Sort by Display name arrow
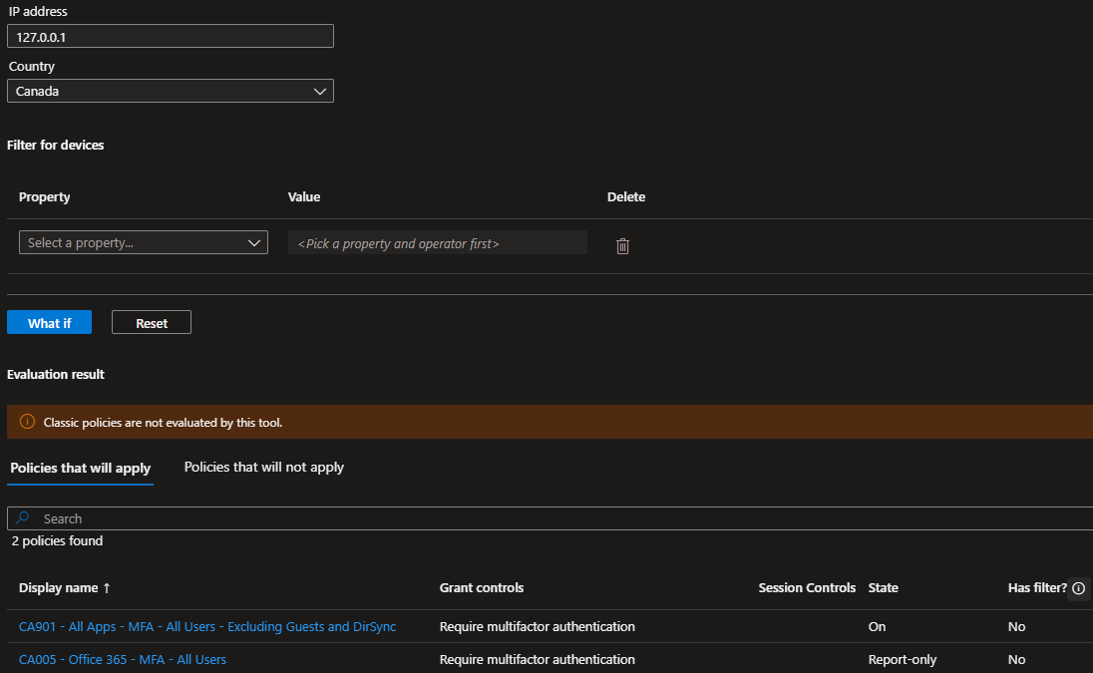The height and width of the screenshot is (673, 1093). tap(107, 588)
